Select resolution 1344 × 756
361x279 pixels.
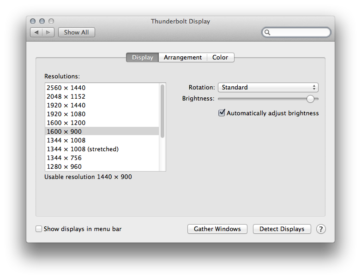102,158
